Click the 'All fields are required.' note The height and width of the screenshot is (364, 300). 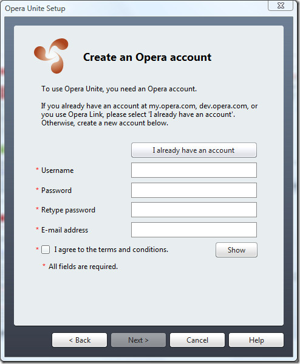click(x=83, y=267)
